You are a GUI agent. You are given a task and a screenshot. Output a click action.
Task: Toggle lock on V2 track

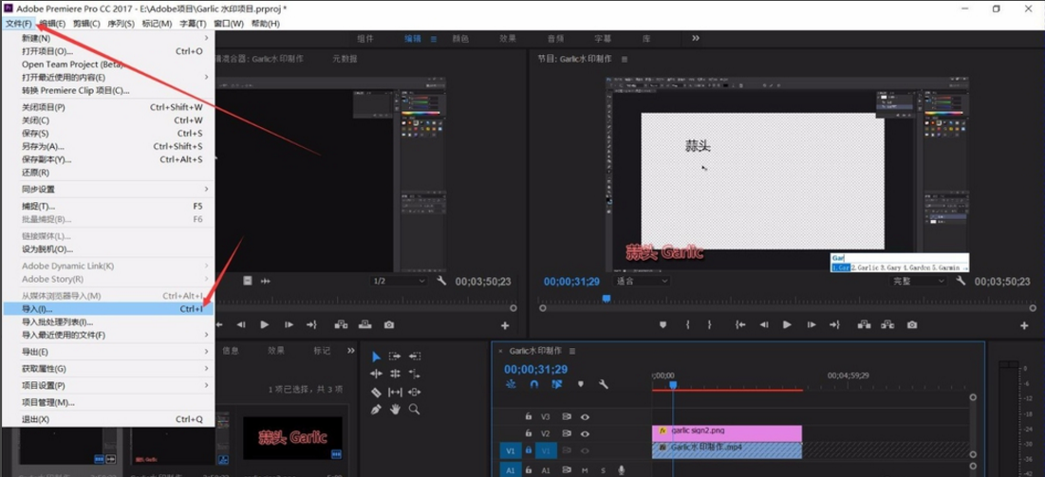529,433
